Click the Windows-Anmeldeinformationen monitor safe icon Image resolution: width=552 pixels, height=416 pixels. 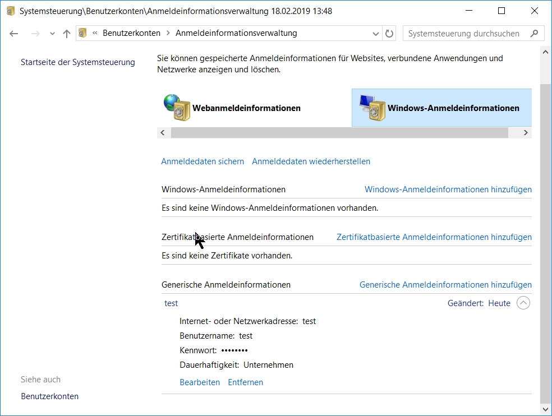click(371, 108)
